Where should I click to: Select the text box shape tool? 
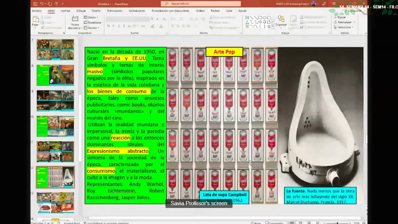pos(247,18)
